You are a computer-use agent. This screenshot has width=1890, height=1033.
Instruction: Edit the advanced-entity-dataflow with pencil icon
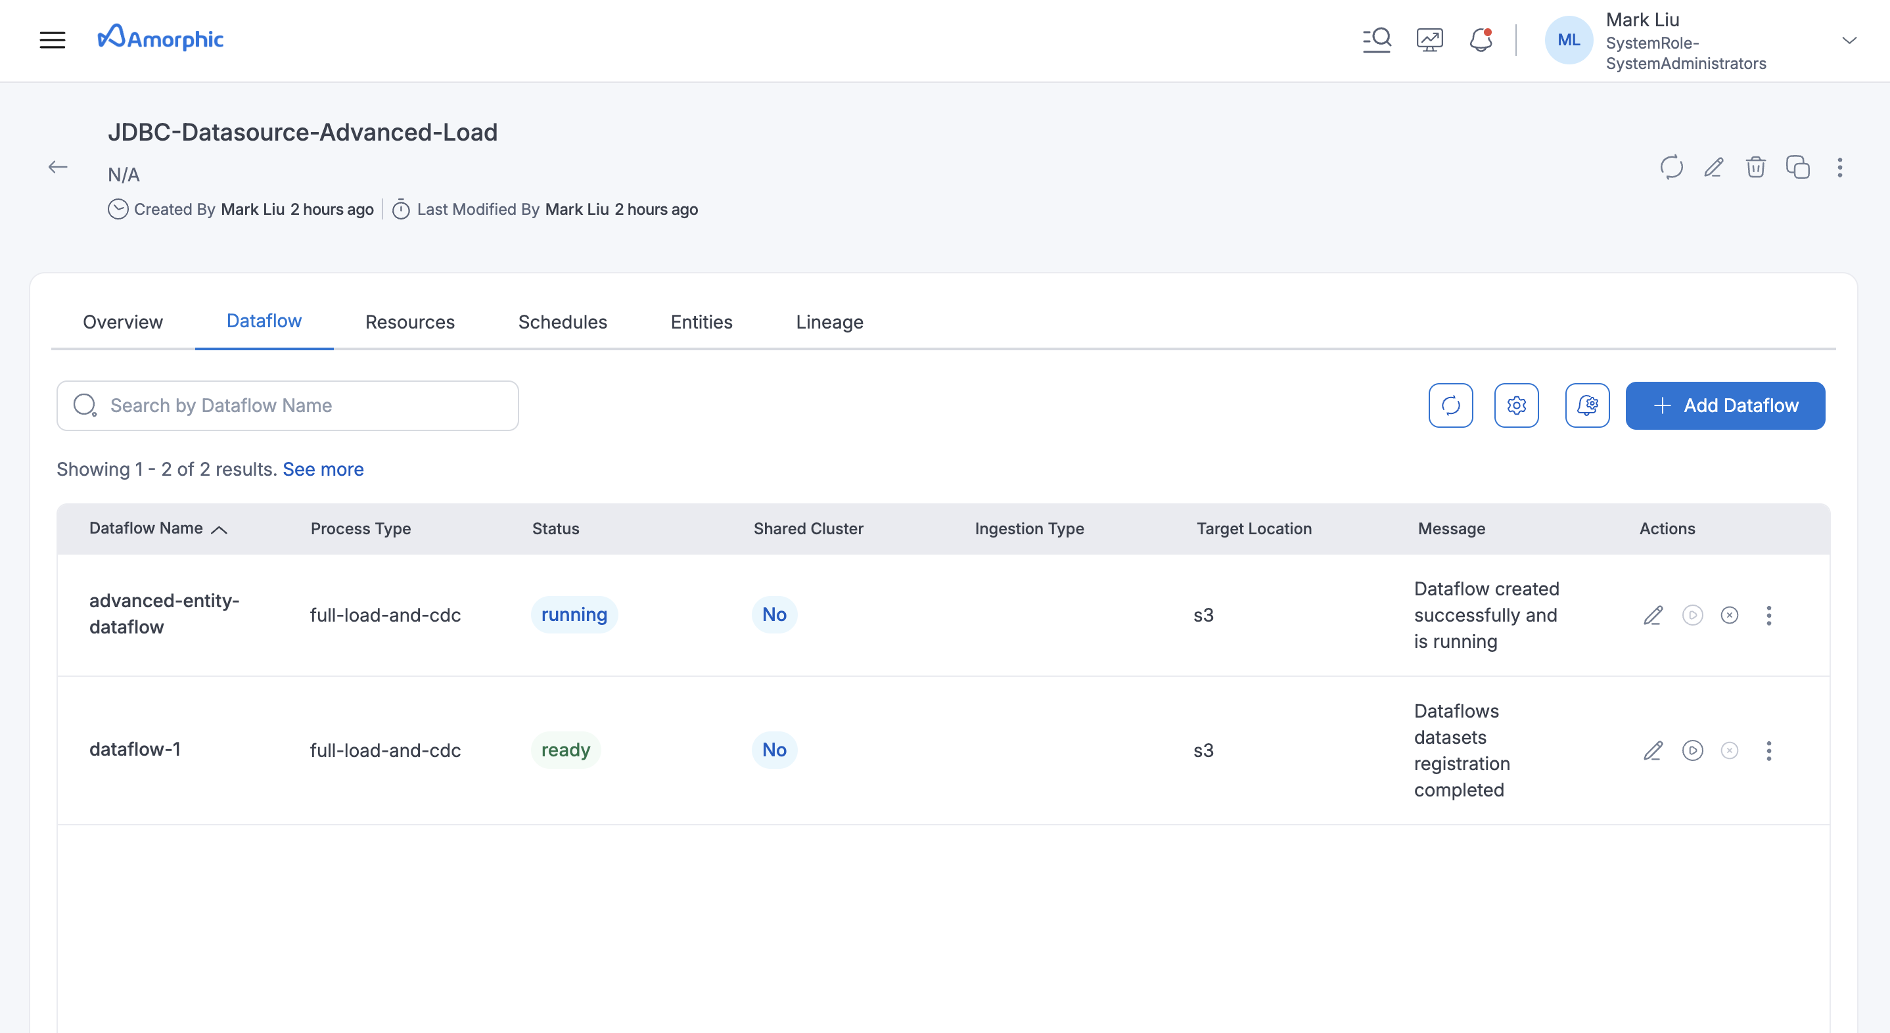point(1653,616)
